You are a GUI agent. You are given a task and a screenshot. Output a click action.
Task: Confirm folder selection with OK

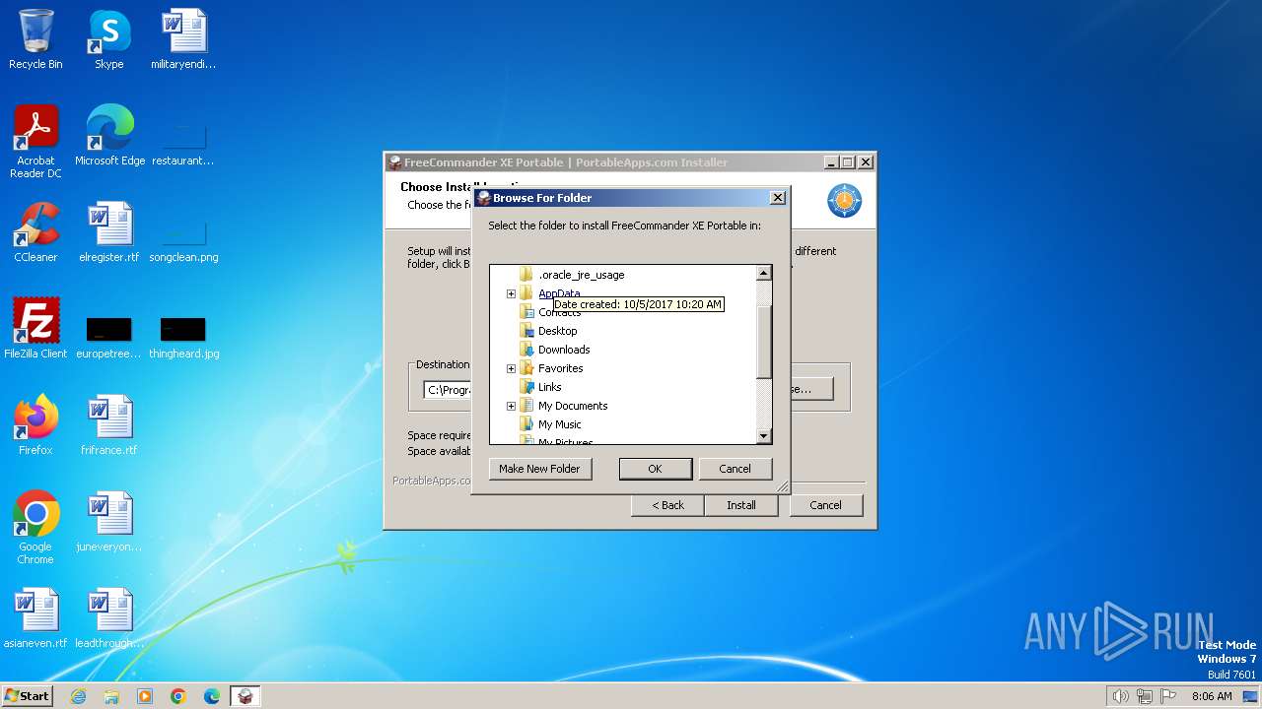point(655,469)
